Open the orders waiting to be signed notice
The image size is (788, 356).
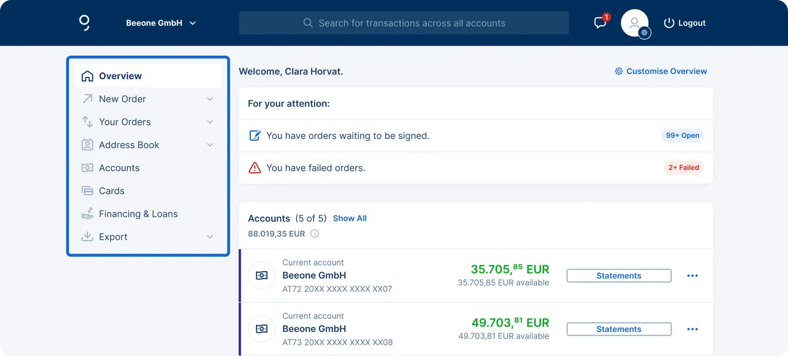pyautogui.click(x=476, y=136)
